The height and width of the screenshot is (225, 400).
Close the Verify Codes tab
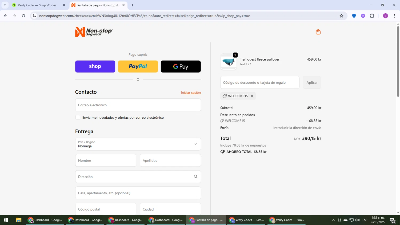(x=64, y=5)
